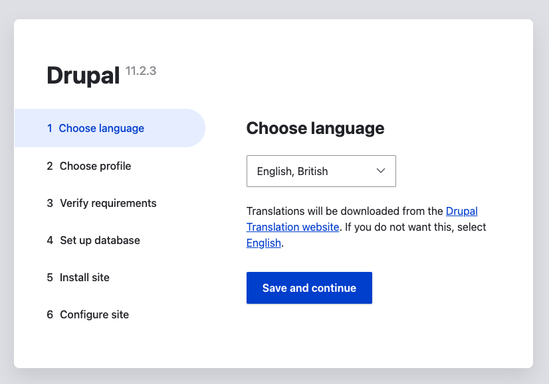
Task: Select the Install site step
Action: click(84, 277)
